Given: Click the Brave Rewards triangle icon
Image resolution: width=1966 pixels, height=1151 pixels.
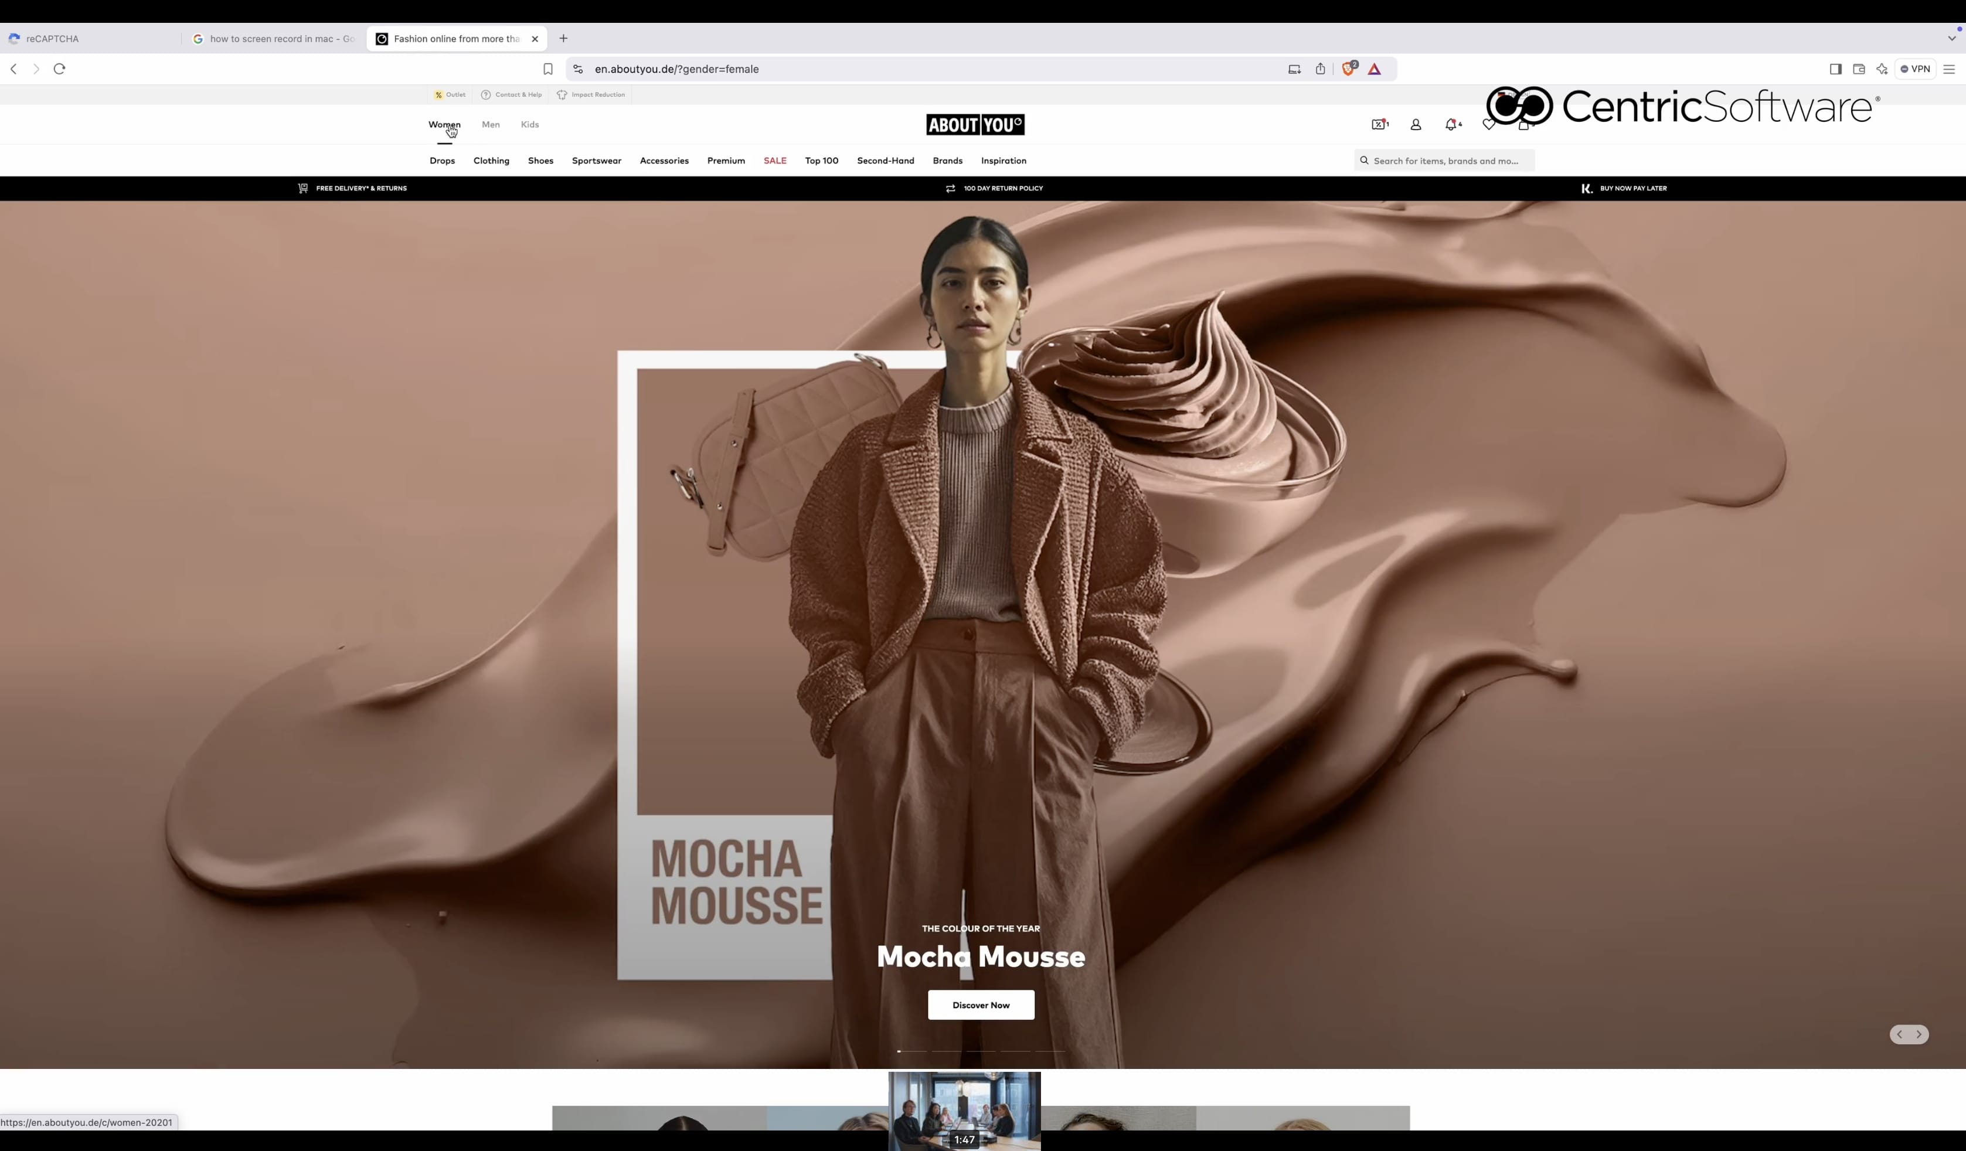Looking at the screenshot, I should 1375,69.
